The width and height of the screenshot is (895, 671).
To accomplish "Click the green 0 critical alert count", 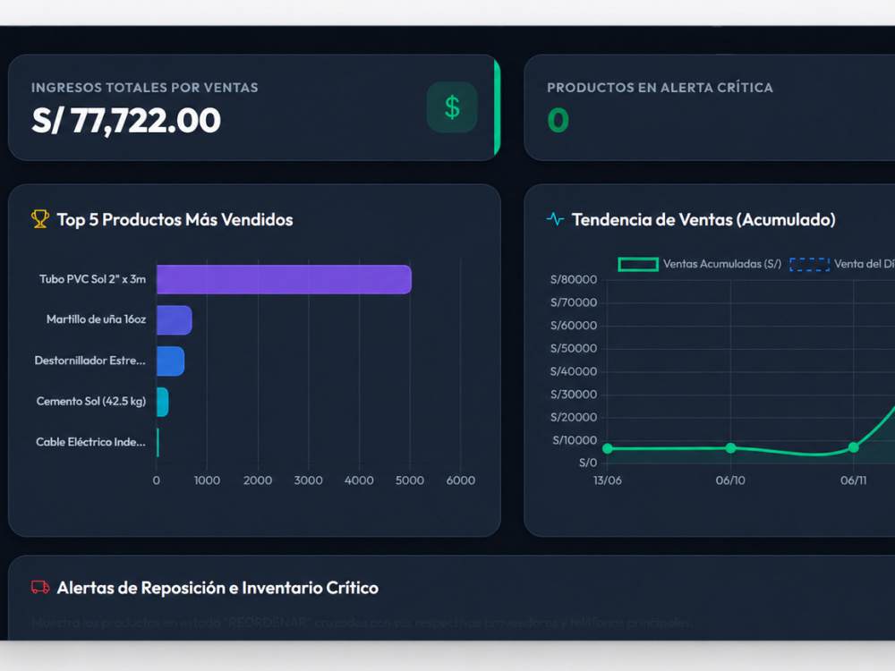I will 558,121.
